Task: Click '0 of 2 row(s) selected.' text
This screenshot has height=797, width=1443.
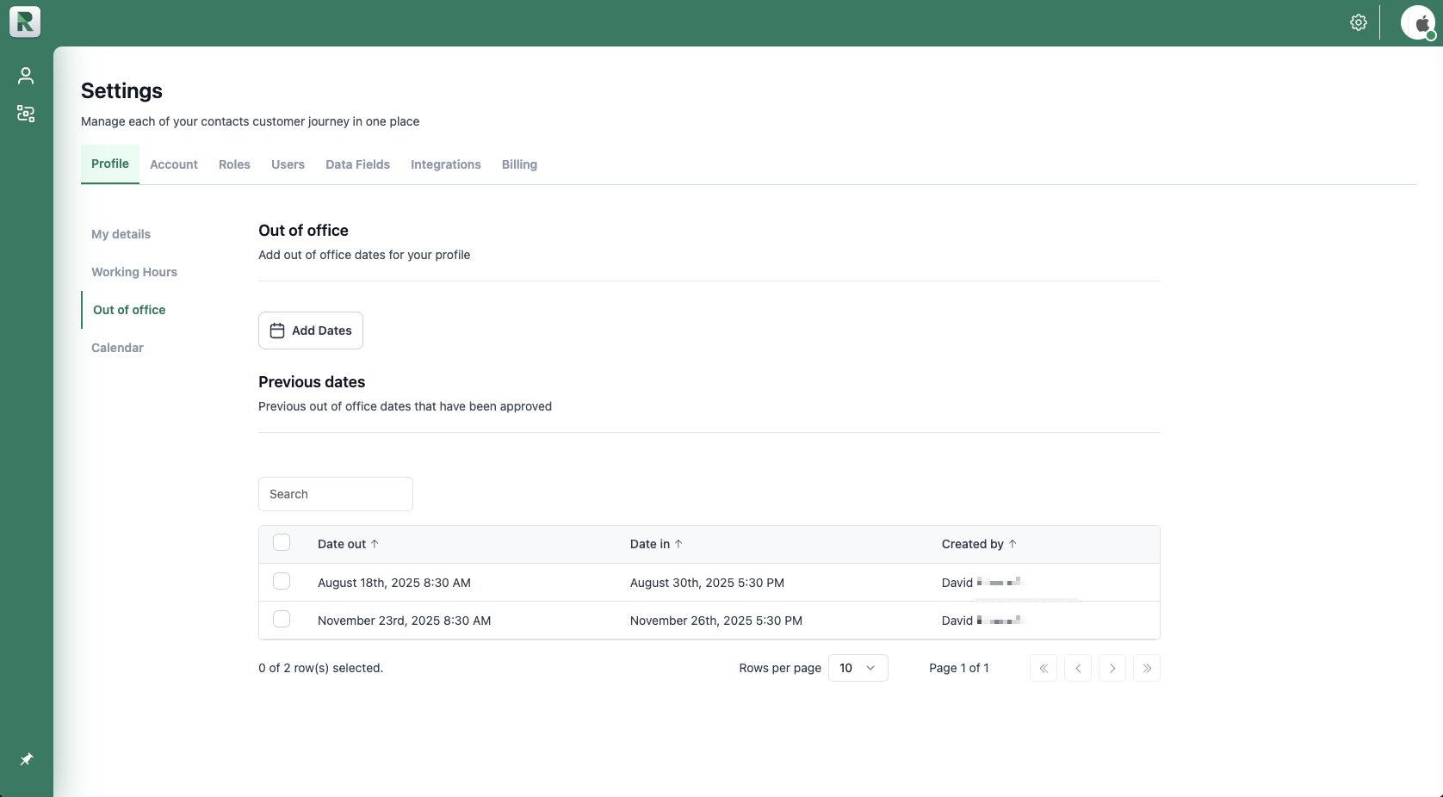Action: coord(321,668)
